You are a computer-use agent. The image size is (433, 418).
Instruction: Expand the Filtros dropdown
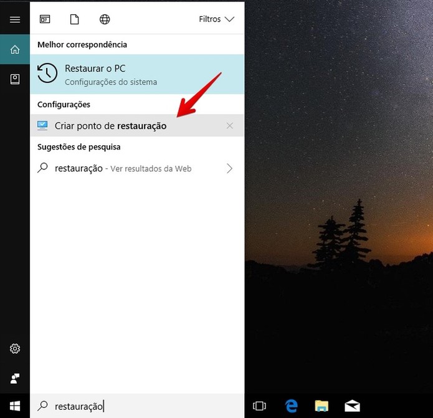217,19
